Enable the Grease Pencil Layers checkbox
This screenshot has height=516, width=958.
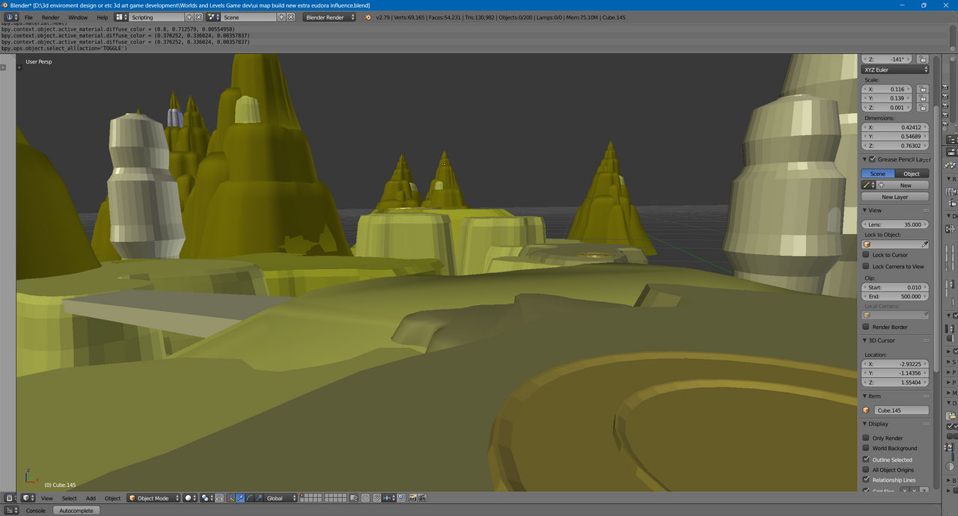coord(873,159)
